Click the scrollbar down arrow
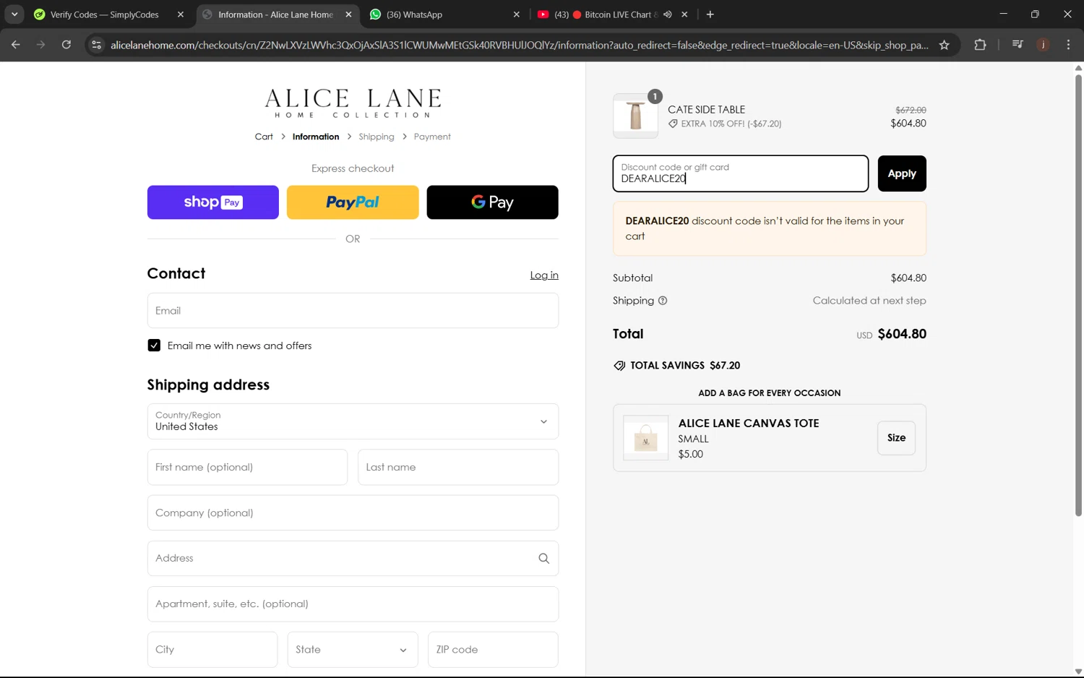The height and width of the screenshot is (678, 1084). (1078, 671)
